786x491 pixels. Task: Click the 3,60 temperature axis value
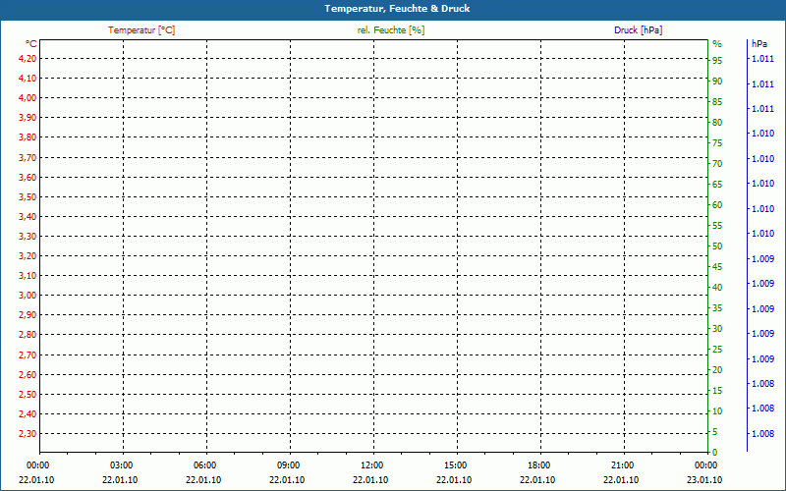(28, 177)
